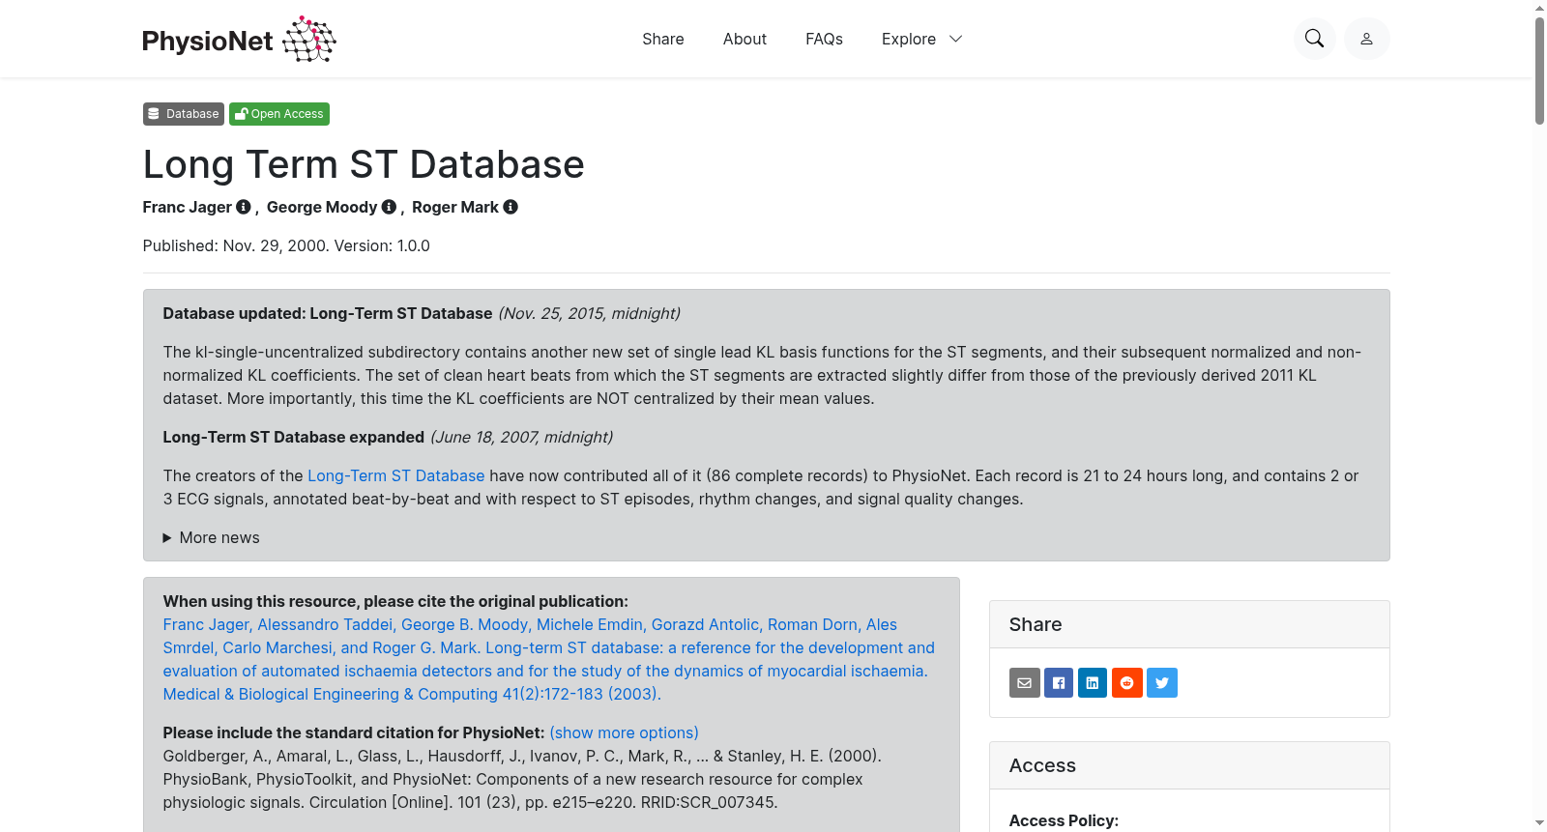Viewport: 1547px width, 832px height.
Task: Click the user account icon
Action: pyautogui.click(x=1366, y=39)
